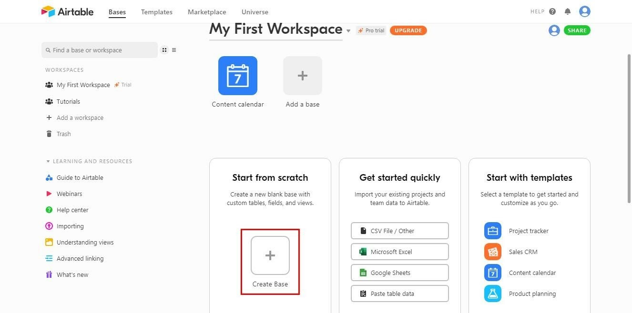Screen dimensions: 632x313
Task: Open the Help center text link
Action: coord(72,210)
